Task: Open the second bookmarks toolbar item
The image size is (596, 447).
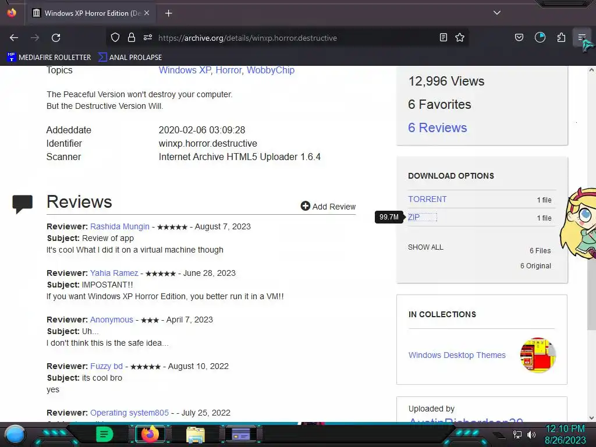Action: pos(130,58)
